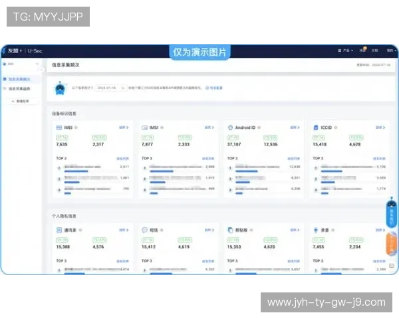Click the ICCID SIM card icon
The height and width of the screenshot is (319, 399).
316,128
